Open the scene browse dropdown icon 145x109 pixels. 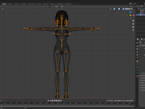tap(131, 4)
